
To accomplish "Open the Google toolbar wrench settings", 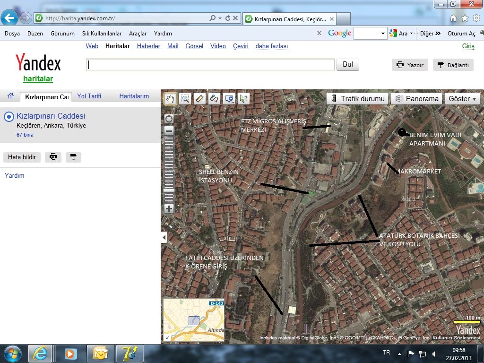I will click(482, 33).
